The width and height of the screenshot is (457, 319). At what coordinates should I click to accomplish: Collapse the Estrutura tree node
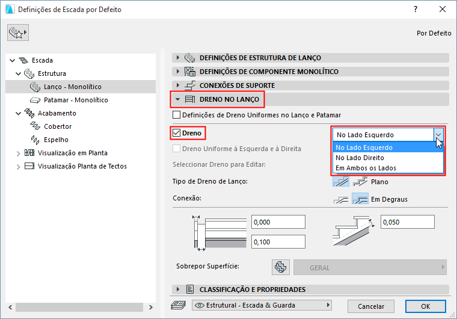click(x=19, y=73)
